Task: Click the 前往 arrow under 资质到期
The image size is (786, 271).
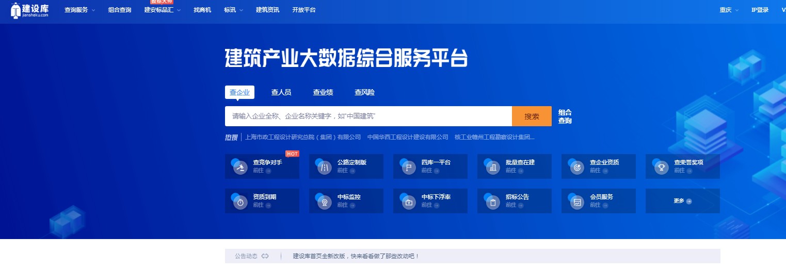Action: pyautogui.click(x=268, y=205)
